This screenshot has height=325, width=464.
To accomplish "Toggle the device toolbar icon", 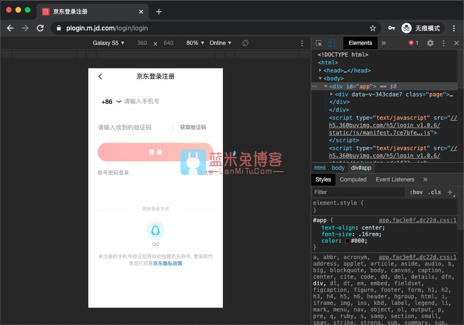I will (x=331, y=43).
